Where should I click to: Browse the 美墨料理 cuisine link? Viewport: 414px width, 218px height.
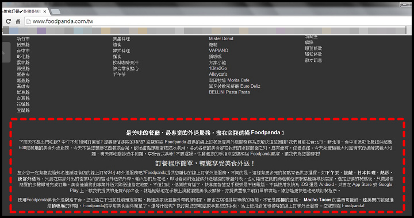[x=121, y=38]
